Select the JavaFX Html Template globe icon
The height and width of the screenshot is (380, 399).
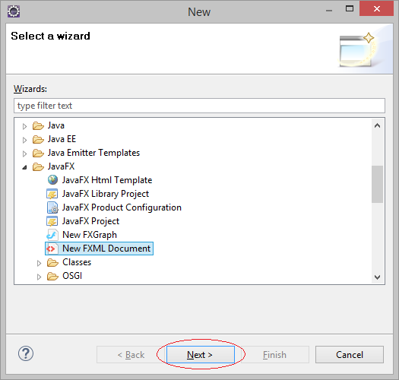click(52, 180)
